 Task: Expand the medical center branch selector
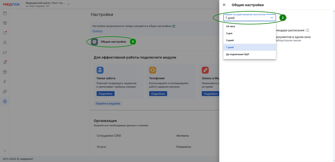tap(68, 4)
